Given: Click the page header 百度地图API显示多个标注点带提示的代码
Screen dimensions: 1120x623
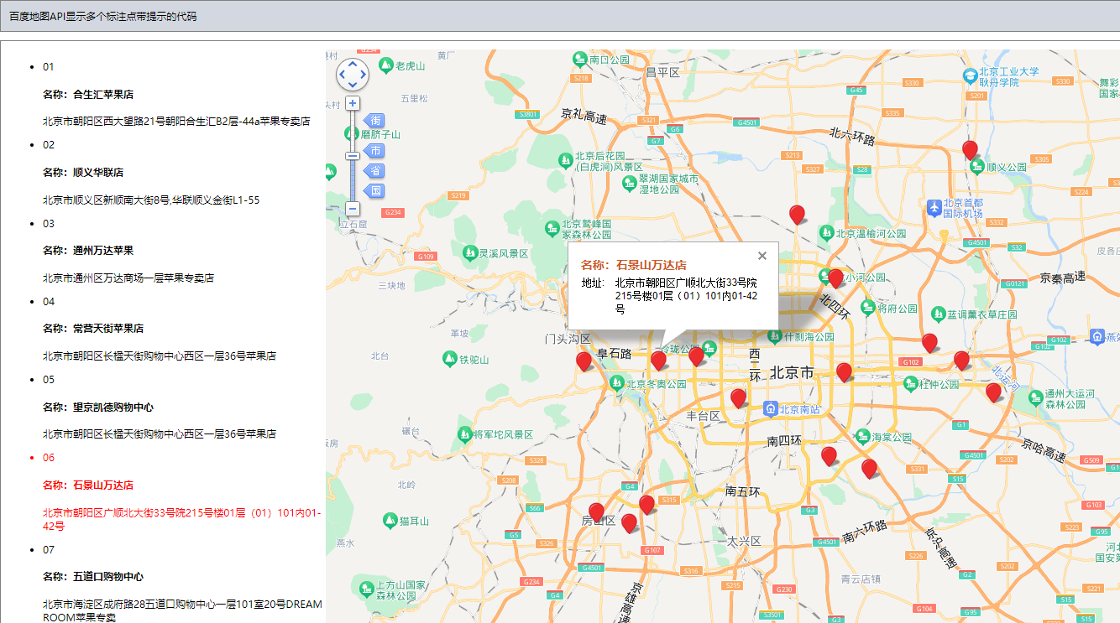Looking at the screenshot, I should click(x=103, y=16).
